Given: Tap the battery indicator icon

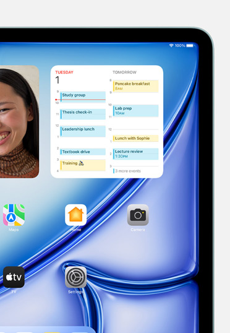Looking at the screenshot, I should point(190,45).
